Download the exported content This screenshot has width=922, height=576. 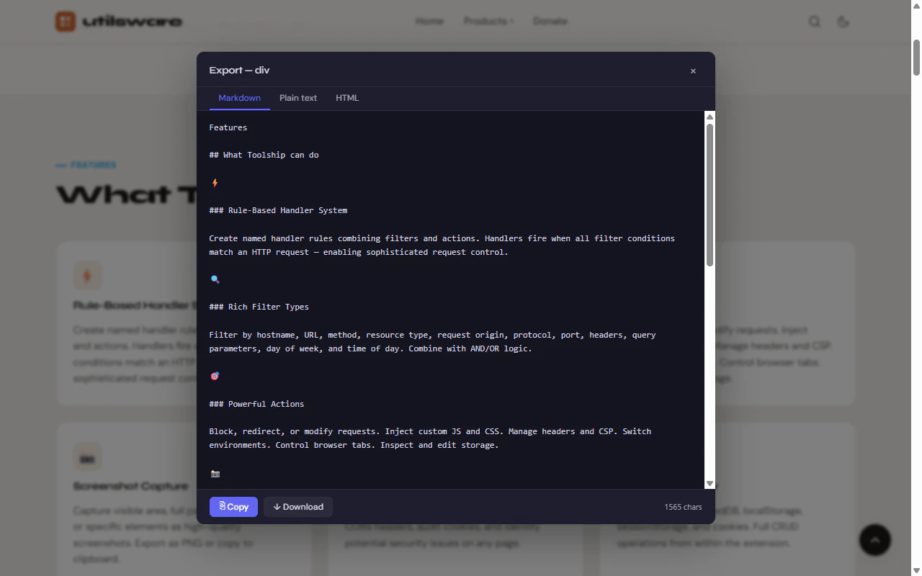click(298, 507)
